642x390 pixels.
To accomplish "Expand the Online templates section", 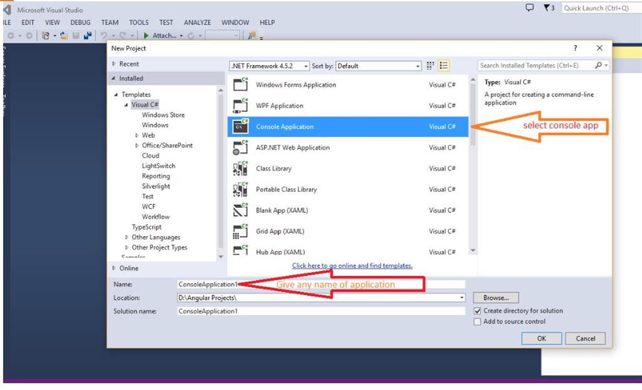I will click(x=113, y=268).
